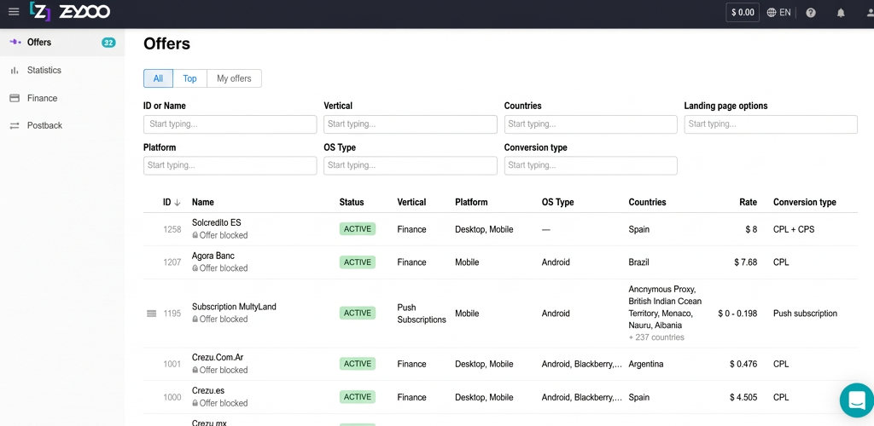Open the Crezu.es offer
Viewport: 874px width, 426px height.
(x=208, y=391)
